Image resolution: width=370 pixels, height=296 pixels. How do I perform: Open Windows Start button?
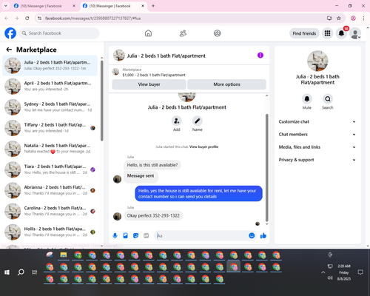click(x=7, y=272)
